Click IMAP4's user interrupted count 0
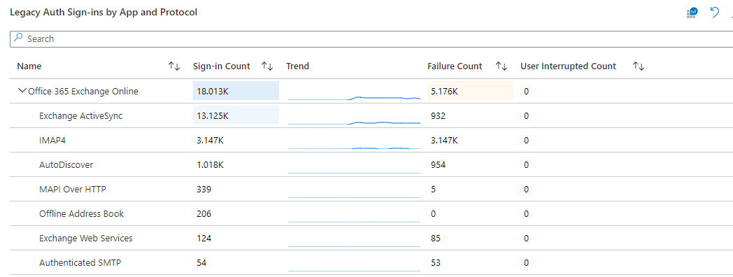733x277 pixels. tap(527, 140)
